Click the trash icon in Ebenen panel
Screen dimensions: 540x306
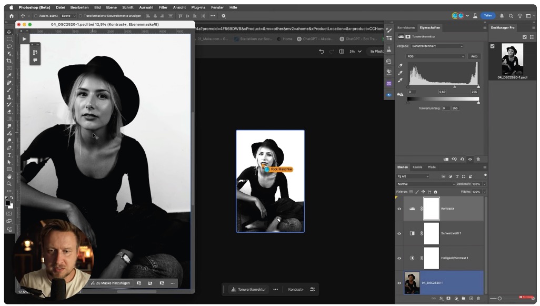[478, 299]
